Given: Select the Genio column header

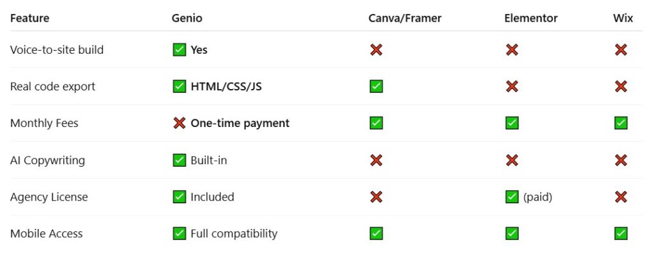Looking at the screenshot, I should 187,18.
